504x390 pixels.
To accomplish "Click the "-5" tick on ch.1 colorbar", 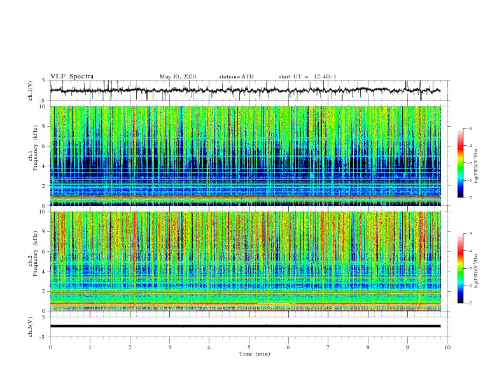I will 469,163.
